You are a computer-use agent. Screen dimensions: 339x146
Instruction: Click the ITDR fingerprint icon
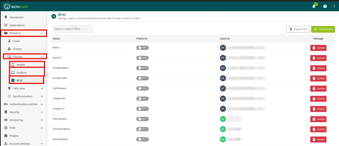(x=6, y=128)
